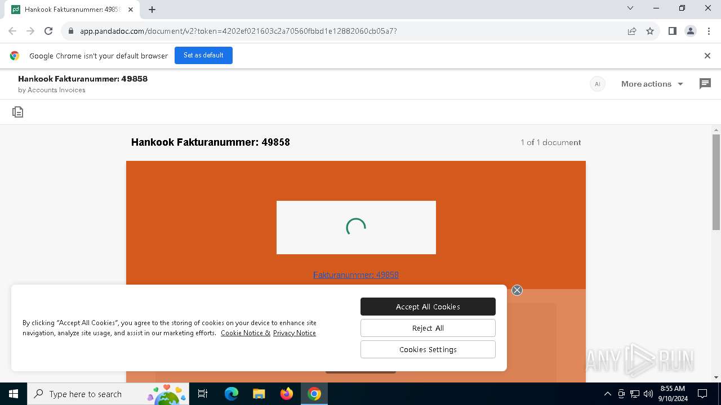Click the AI avatar circle

click(x=598, y=84)
